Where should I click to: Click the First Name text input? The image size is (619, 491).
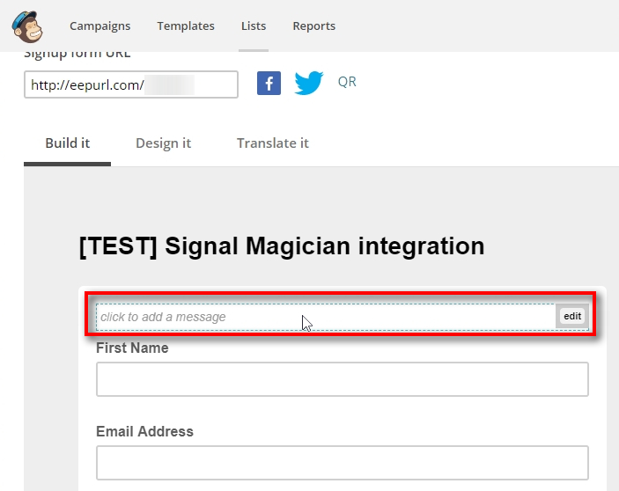pos(342,379)
